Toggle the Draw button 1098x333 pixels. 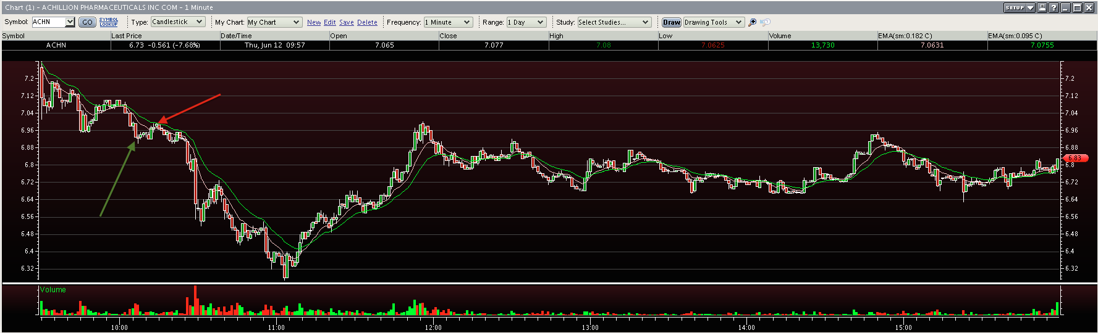pos(671,22)
